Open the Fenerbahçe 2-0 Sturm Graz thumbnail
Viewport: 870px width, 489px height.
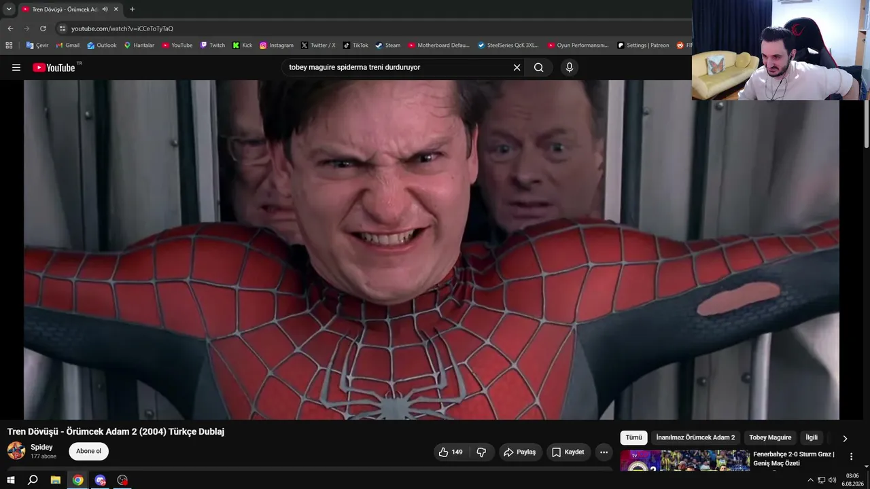point(684,460)
